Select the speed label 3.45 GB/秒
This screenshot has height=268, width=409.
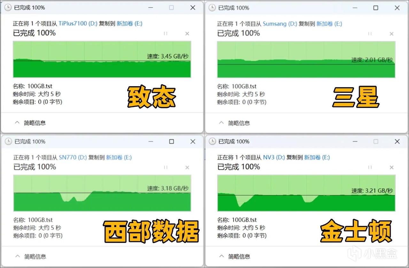(168, 56)
